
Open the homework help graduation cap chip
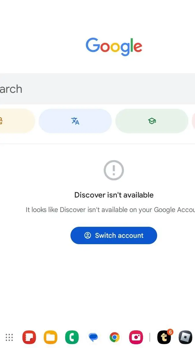pyautogui.click(x=152, y=121)
